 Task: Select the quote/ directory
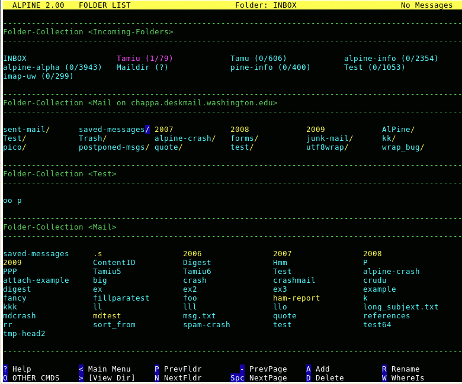(x=169, y=147)
